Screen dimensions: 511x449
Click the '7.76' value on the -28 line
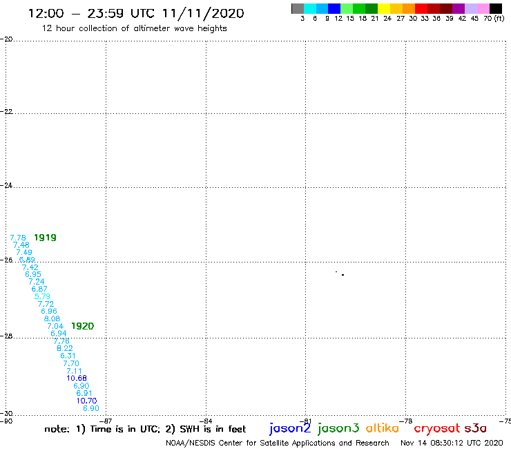pos(61,341)
